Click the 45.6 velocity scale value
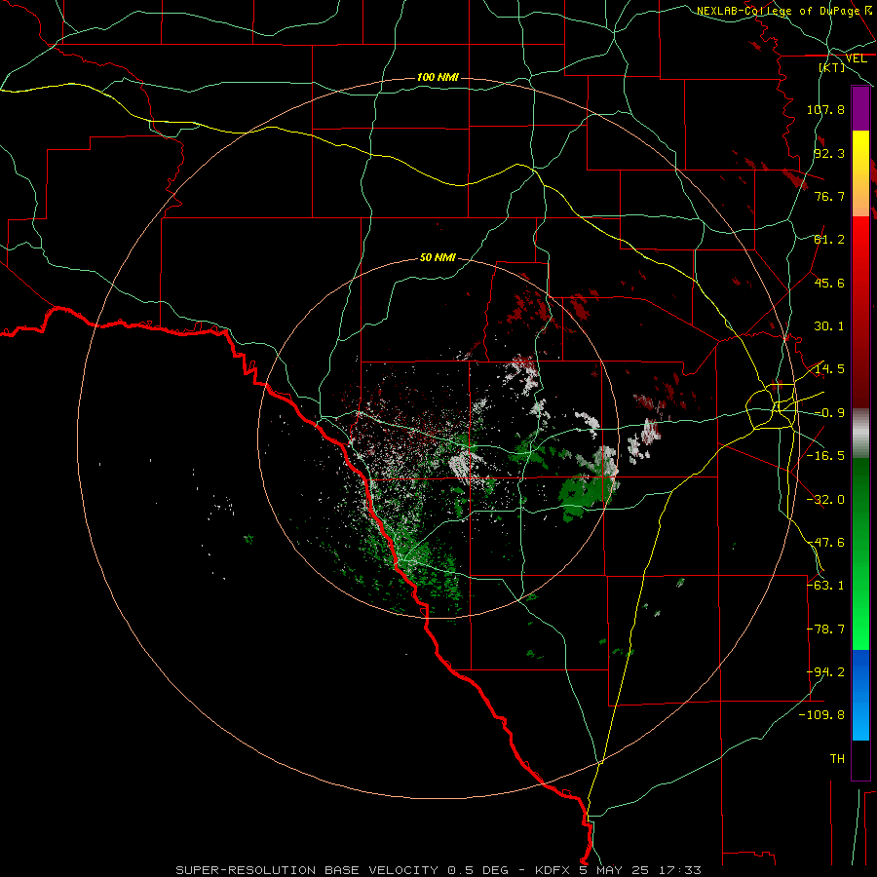 [x=829, y=283]
